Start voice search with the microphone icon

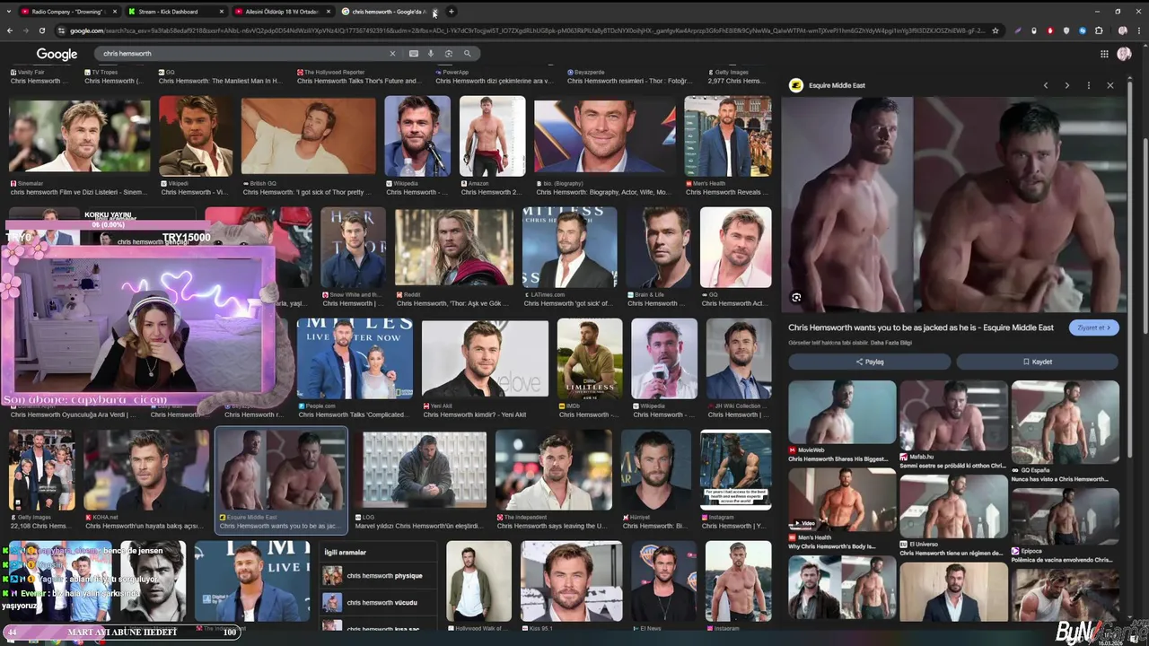[431, 54]
